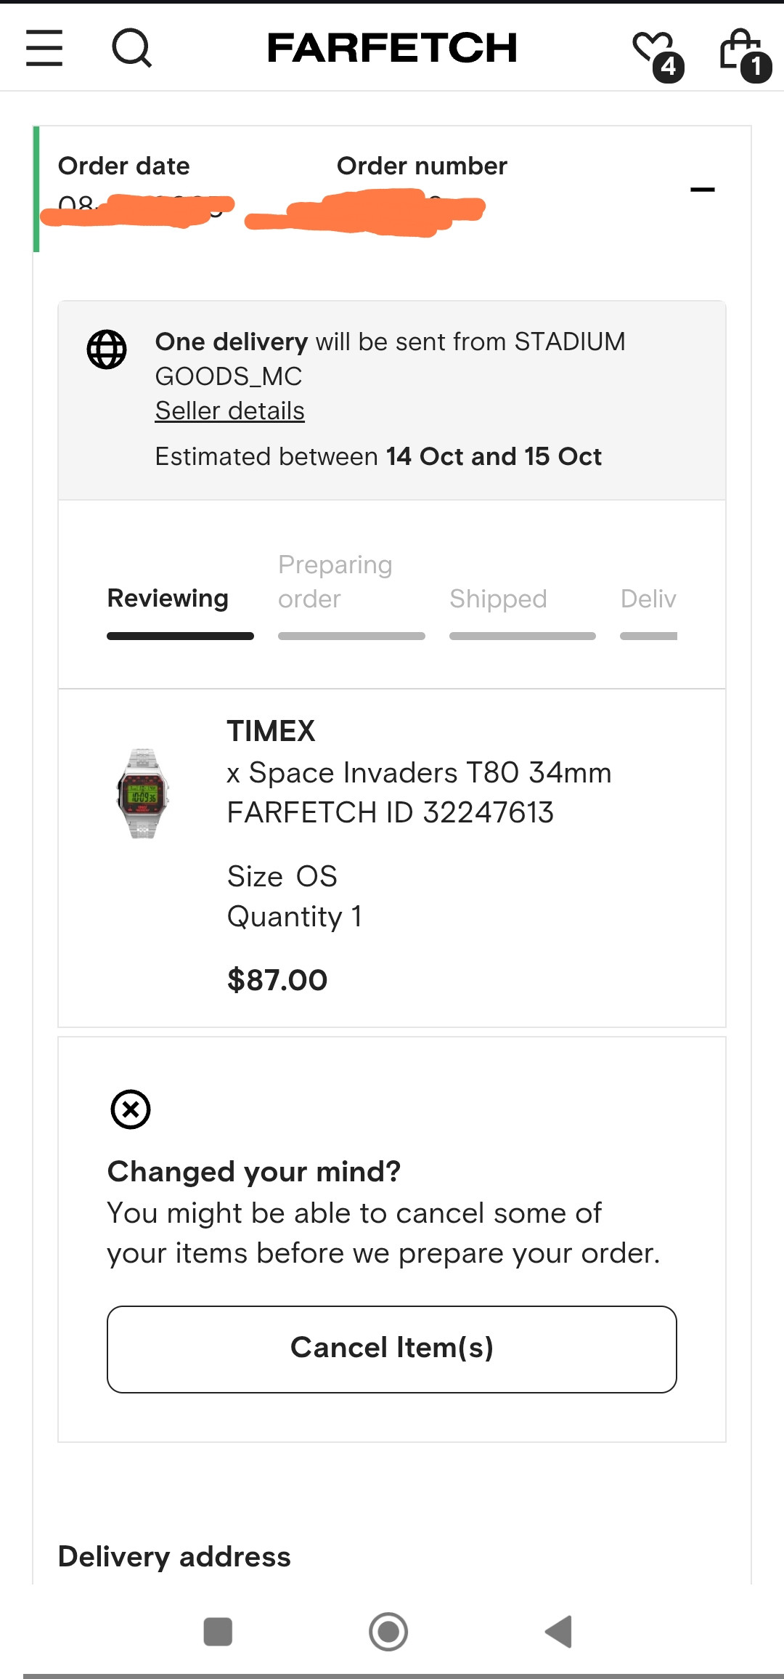The width and height of the screenshot is (784, 1679).
Task: Click the Reviewing progress bar segment
Action: click(x=180, y=636)
